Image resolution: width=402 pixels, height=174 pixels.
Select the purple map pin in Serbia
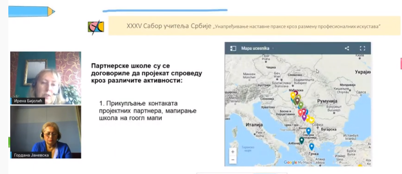pyautogui.click(x=304, y=118)
